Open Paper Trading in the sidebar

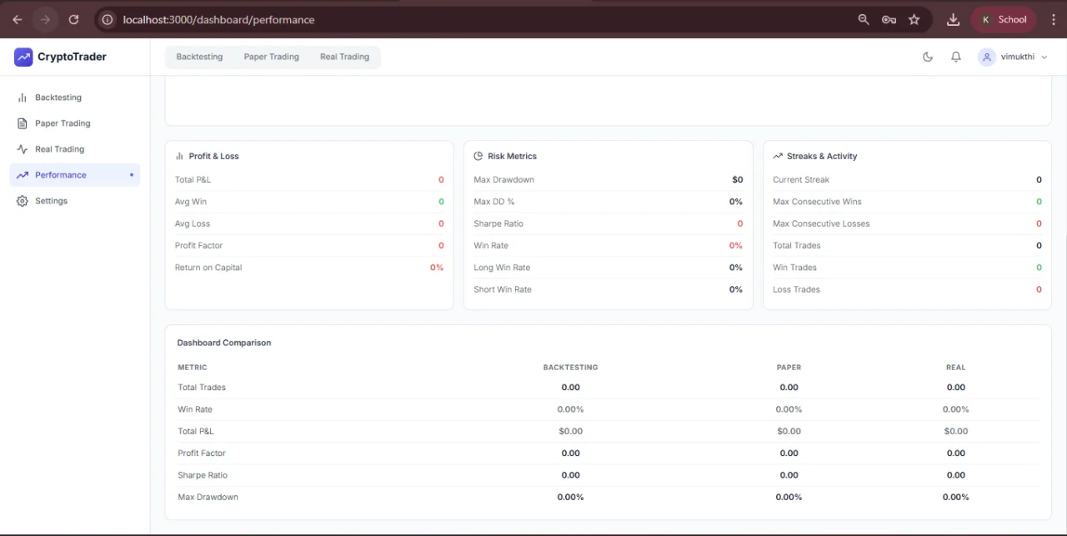tap(74, 123)
